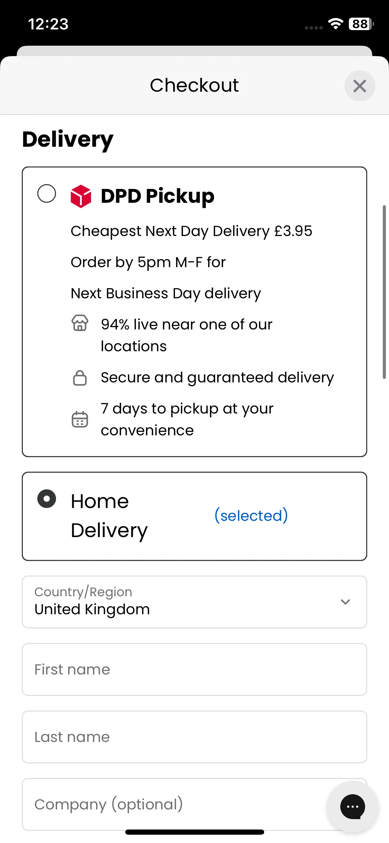
Task: Select the DPD Pickup radio button
Action: pos(47,193)
